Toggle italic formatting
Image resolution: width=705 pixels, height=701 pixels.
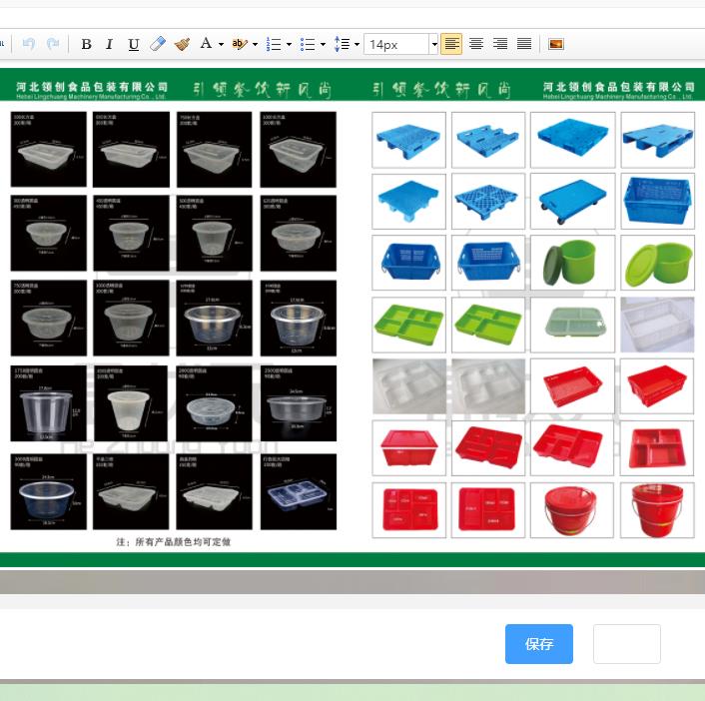[110, 44]
